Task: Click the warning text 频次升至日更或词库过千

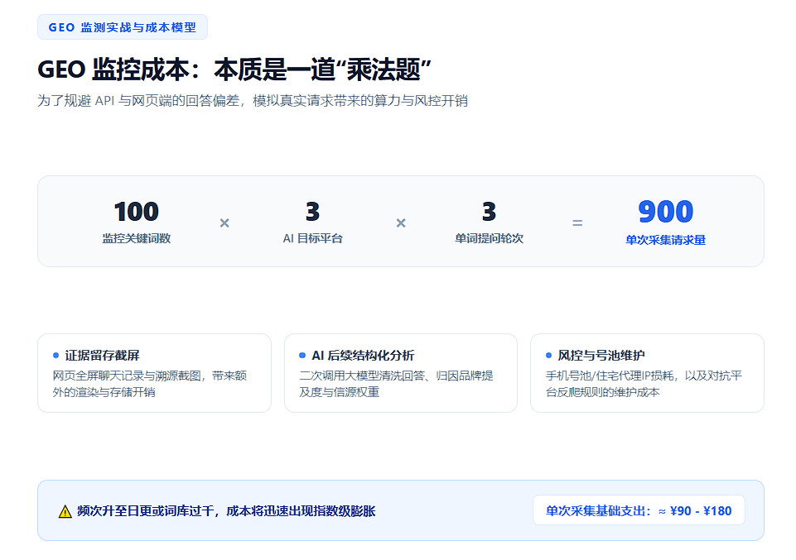Action: [226, 511]
